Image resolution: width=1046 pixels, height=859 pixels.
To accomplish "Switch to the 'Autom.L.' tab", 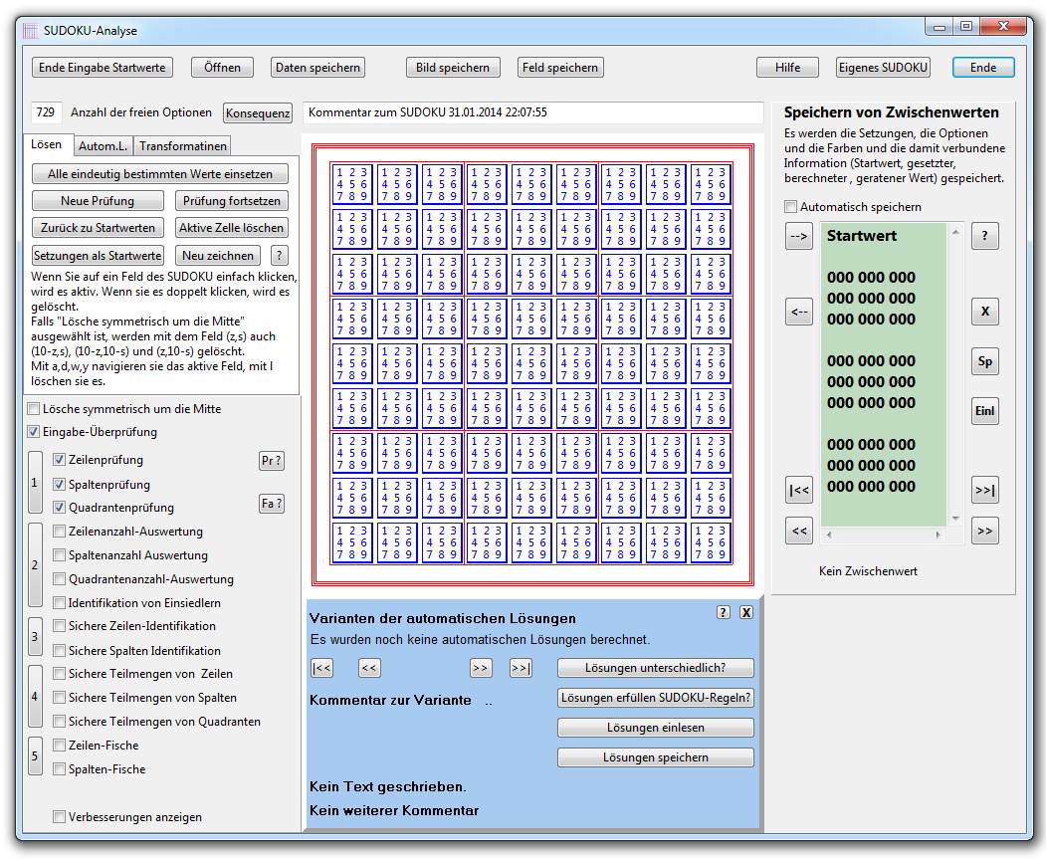I will [103, 146].
